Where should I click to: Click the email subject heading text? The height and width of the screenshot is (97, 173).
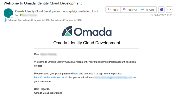pos(43,3)
